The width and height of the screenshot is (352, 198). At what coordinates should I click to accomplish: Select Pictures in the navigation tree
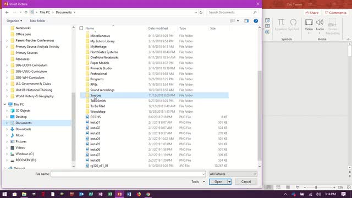coord(21,142)
